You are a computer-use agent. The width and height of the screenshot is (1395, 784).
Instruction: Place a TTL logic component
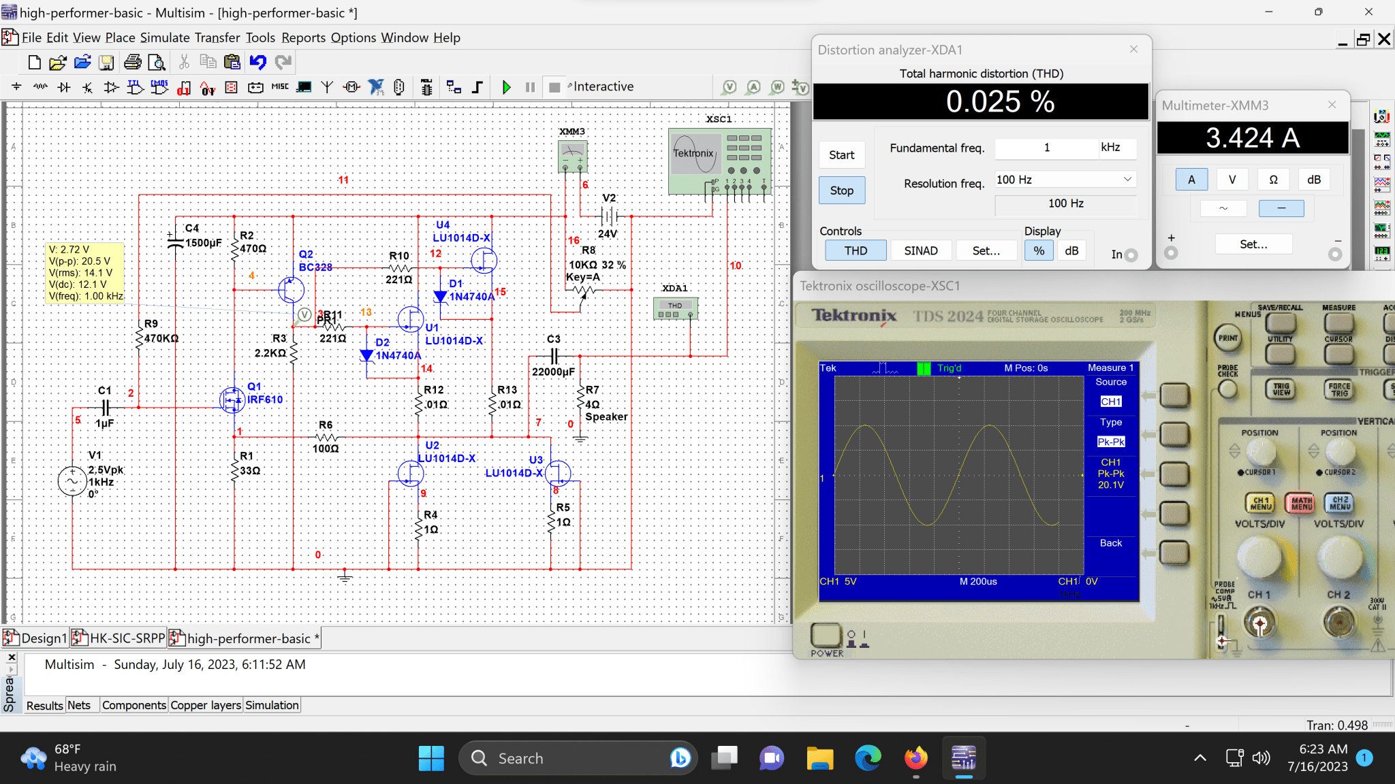tap(135, 87)
